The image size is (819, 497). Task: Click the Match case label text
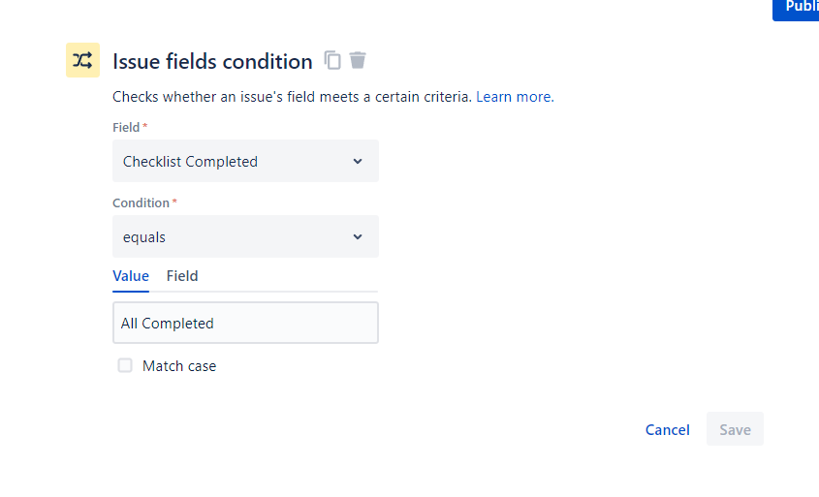[x=179, y=366]
